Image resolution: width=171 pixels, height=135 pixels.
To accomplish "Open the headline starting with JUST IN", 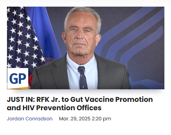I will tap(80, 104).
